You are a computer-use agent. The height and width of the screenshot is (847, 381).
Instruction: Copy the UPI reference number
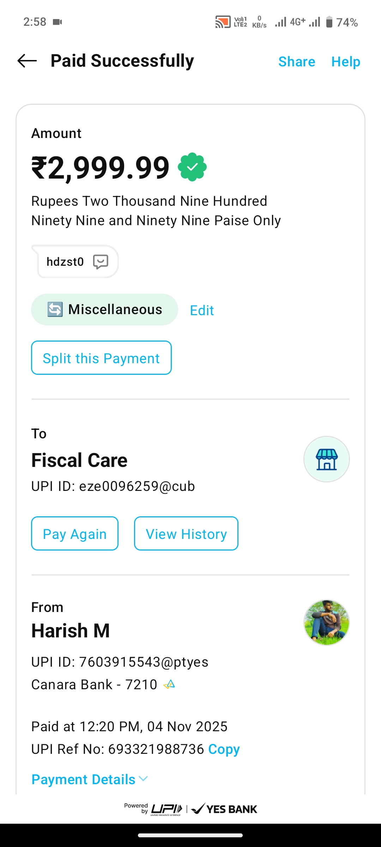coord(224,749)
